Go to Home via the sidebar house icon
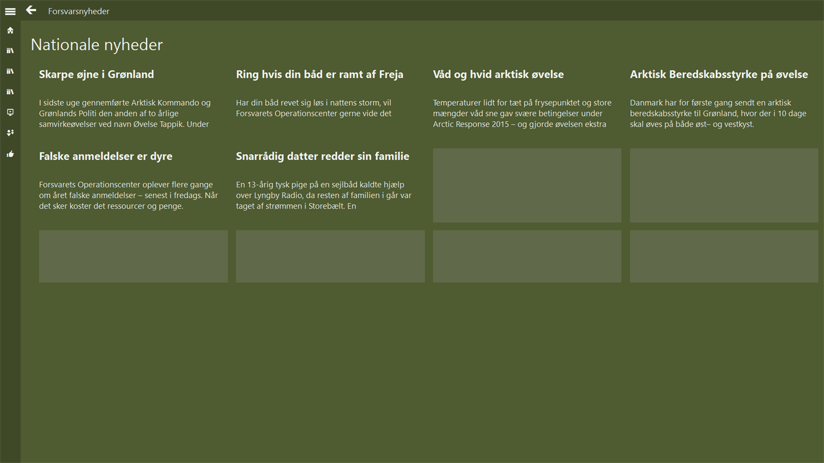The width and height of the screenshot is (824, 463). coord(10,30)
